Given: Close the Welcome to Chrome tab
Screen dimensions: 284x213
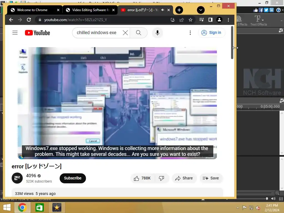Looking at the screenshot, I should coord(58,10).
